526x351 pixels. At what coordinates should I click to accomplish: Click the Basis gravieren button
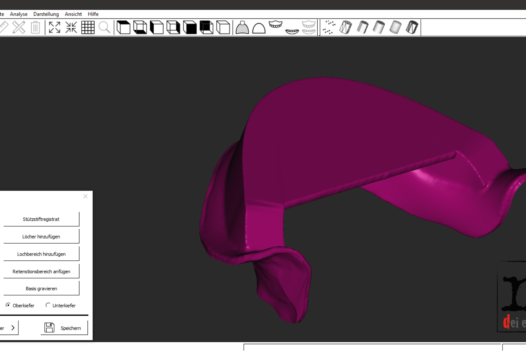click(41, 288)
